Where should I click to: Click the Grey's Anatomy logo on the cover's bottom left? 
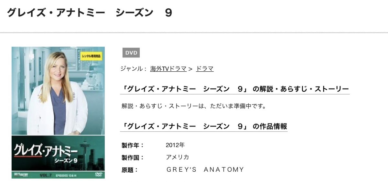point(21,175)
